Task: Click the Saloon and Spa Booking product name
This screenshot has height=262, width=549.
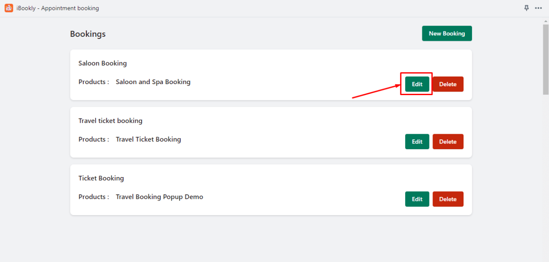Action: [x=153, y=81]
